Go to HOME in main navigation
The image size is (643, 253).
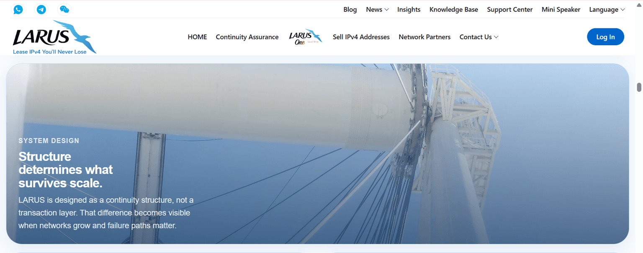click(x=197, y=37)
